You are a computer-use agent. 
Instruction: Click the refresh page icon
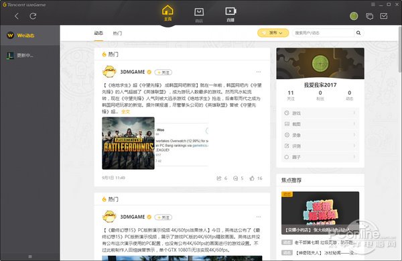click(33, 16)
